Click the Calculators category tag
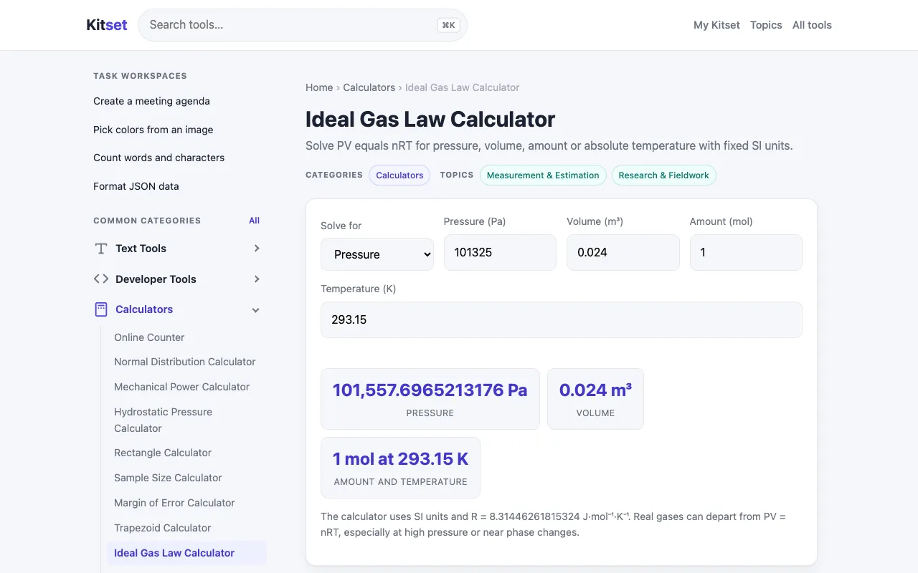This screenshot has width=918, height=573. pos(399,175)
